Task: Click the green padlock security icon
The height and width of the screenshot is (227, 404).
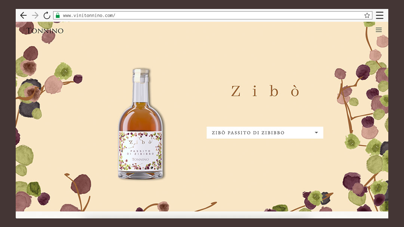Action: coord(58,15)
